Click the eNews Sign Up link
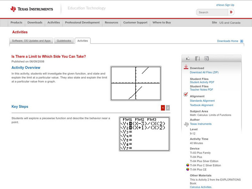 225,5
